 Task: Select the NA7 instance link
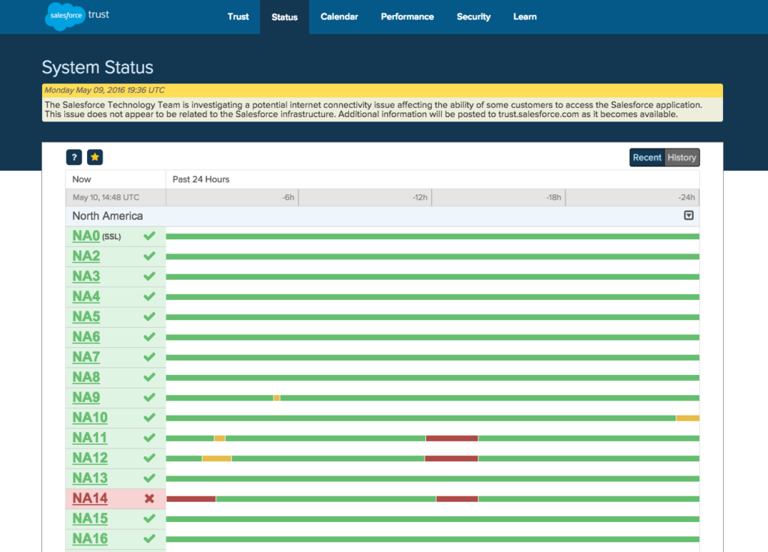point(86,357)
